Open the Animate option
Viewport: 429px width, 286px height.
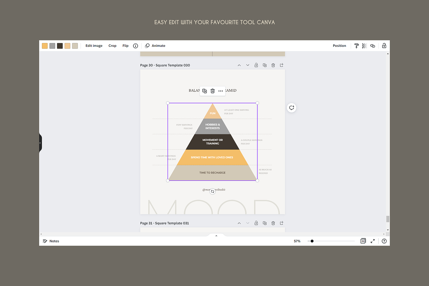click(x=155, y=46)
